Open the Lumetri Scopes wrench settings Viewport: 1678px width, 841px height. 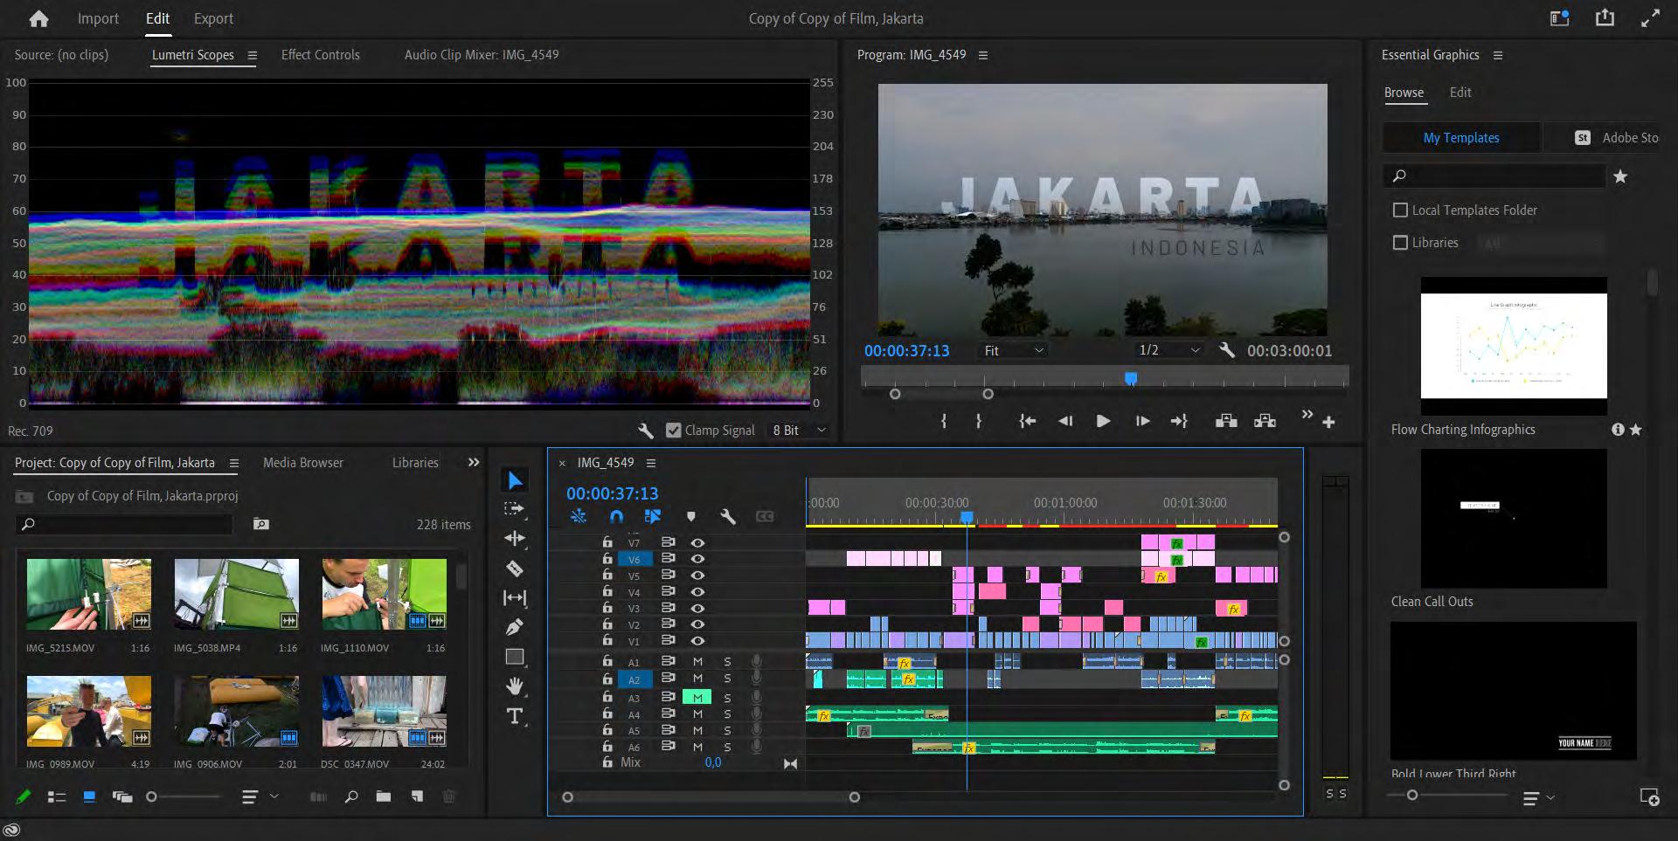tap(646, 431)
